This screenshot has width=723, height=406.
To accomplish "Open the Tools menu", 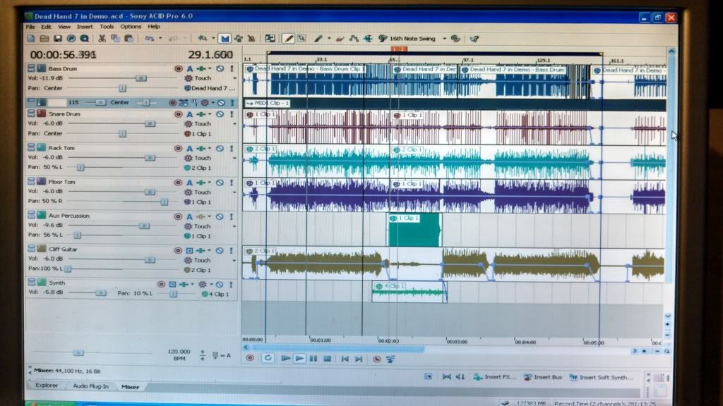I will point(107,27).
